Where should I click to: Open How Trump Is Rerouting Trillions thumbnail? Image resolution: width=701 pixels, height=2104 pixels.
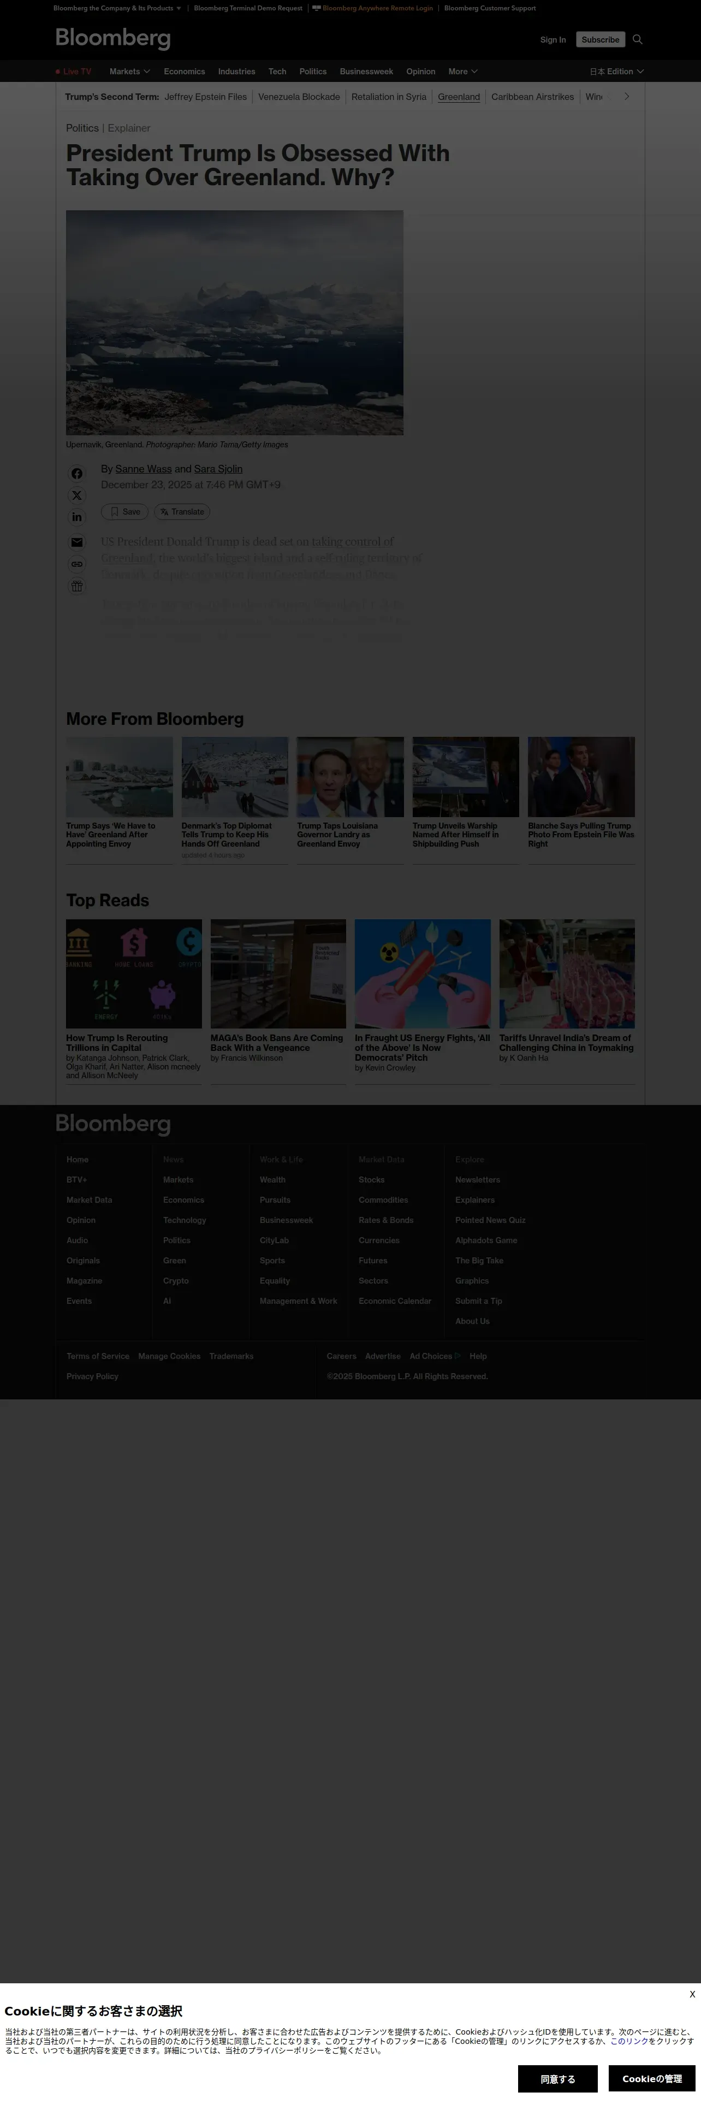click(x=134, y=973)
